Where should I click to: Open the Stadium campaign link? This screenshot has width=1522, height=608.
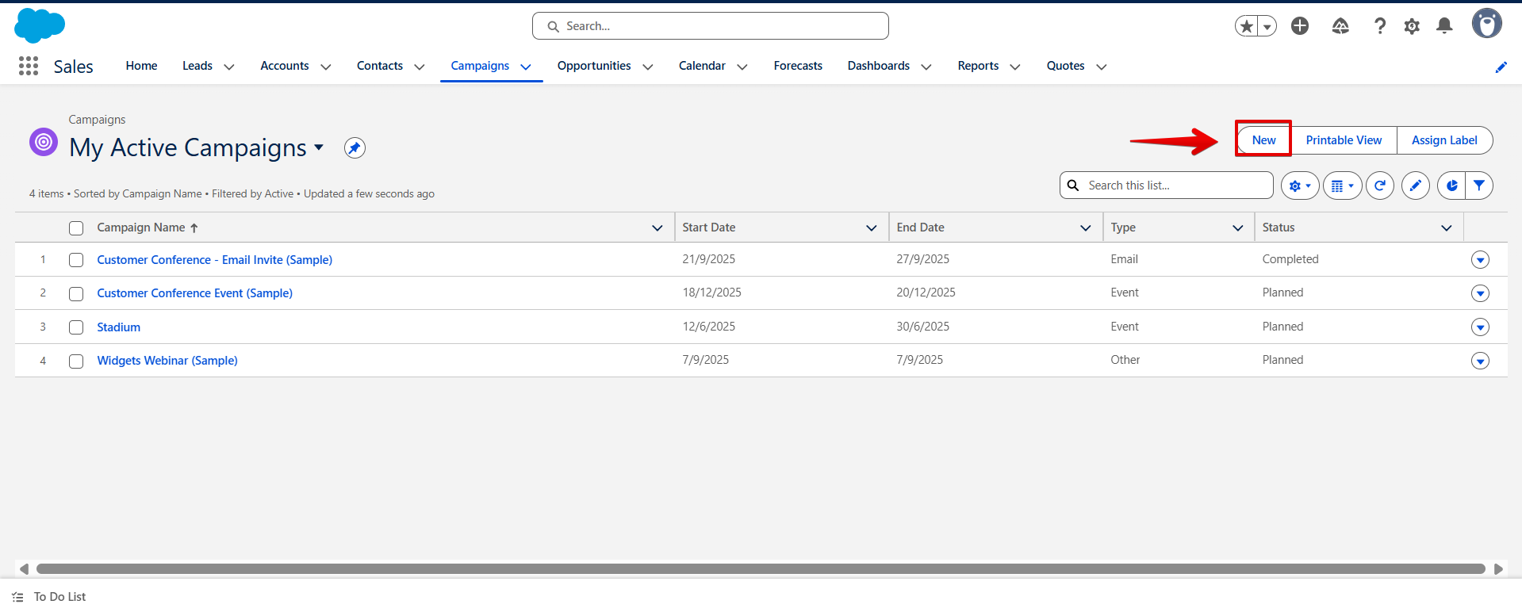(x=119, y=327)
